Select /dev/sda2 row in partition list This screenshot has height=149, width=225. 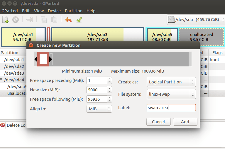[13, 66]
